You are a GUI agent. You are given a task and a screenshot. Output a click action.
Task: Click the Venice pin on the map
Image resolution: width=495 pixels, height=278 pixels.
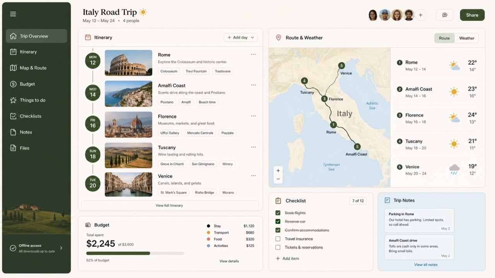tap(341, 66)
